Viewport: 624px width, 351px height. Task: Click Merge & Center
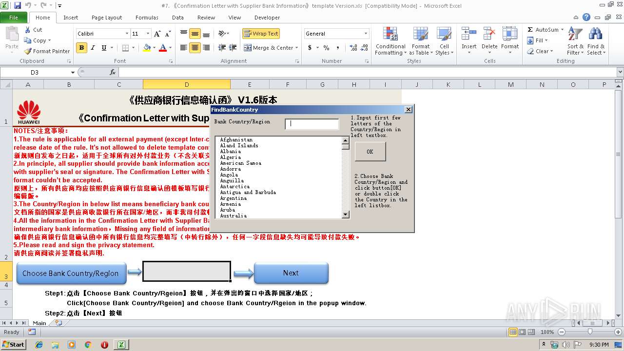[269, 48]
